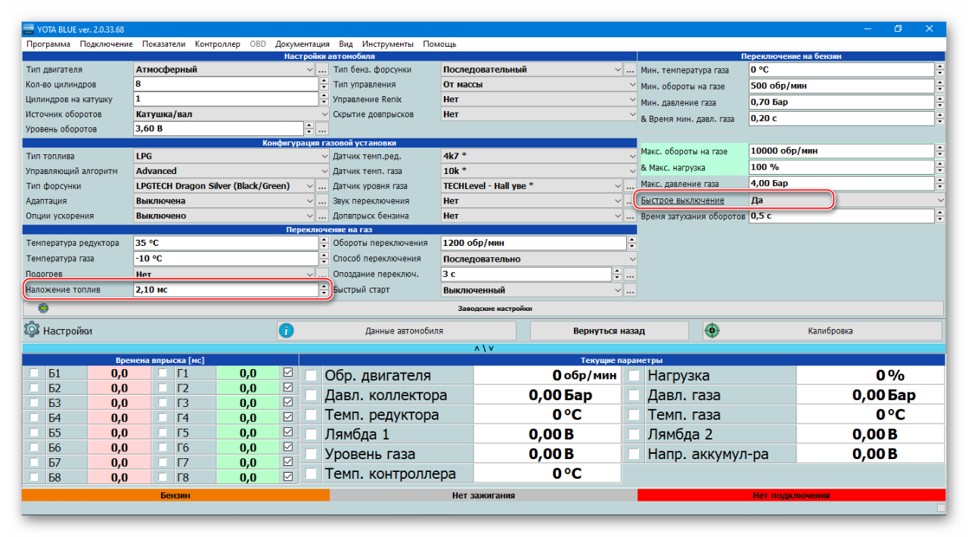Uncheck the checkbox at the end of row Г1
Viewport: 968px width, 537px height.
pyautogui.click(x=288, y=373)
